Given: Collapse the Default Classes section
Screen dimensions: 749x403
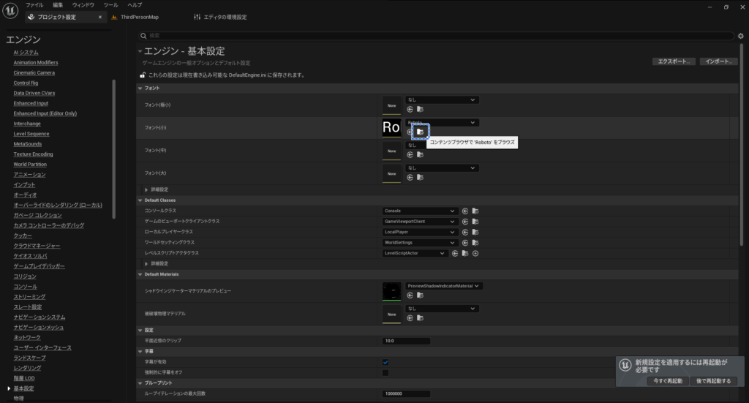Looking at the screenshot, I should (140, 200).
